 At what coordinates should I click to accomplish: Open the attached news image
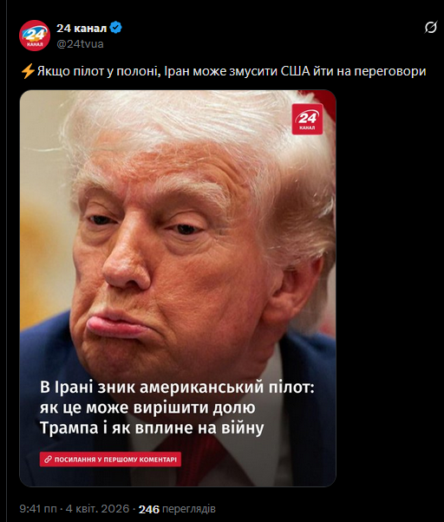[178, 288]
